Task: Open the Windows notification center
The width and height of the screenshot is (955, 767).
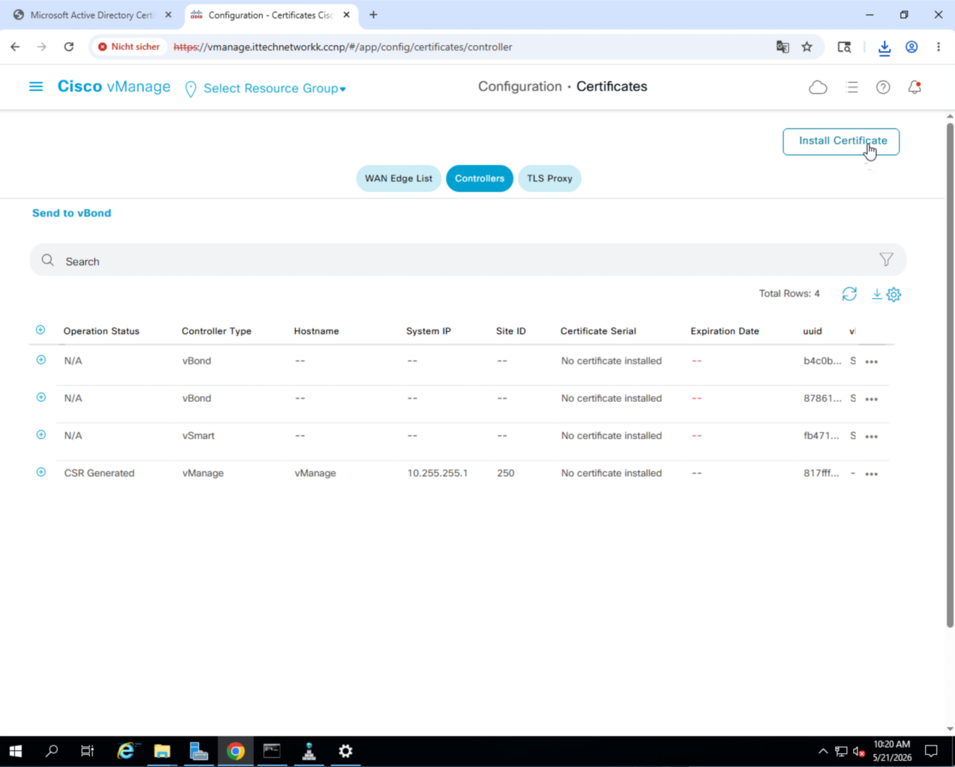Action: pos(932,751)
